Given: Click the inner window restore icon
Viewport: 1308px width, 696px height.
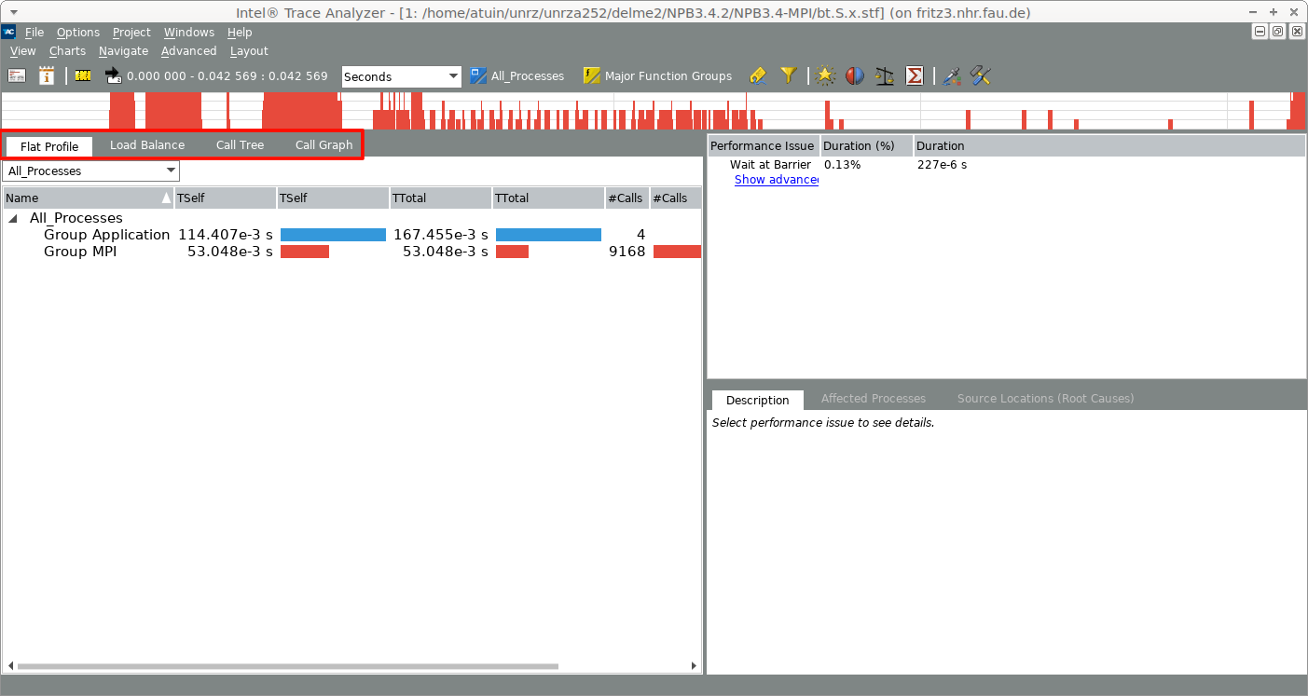Looking at the screenshot, I should pyautogui.click(x=1277, y=32).
